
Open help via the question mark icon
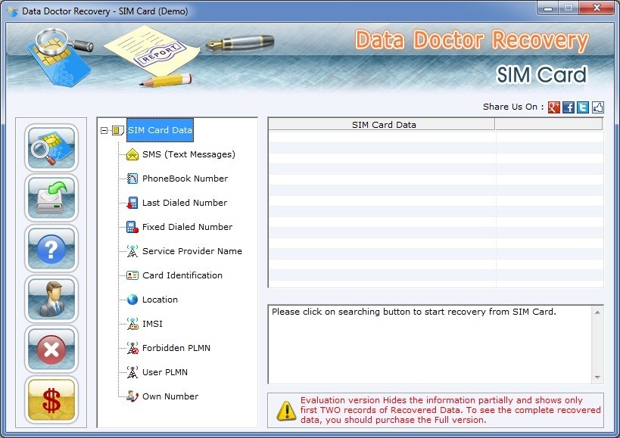coord(51,249)
